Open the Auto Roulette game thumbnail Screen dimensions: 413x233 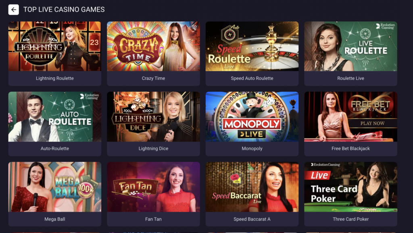55,116
